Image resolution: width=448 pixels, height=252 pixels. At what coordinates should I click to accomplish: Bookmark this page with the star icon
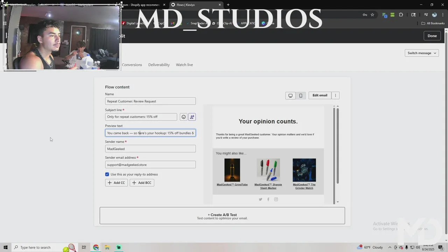click(x=372, y=15)
